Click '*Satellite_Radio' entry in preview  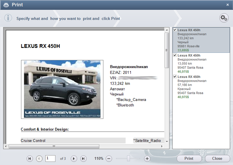coord(147,140)
